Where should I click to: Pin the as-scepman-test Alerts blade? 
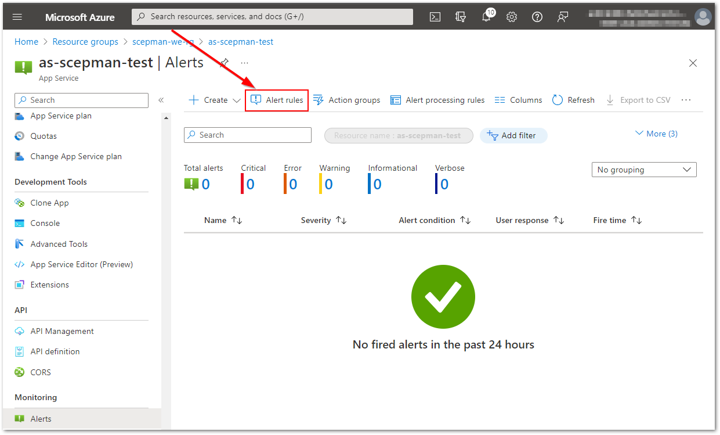[224, 63]
